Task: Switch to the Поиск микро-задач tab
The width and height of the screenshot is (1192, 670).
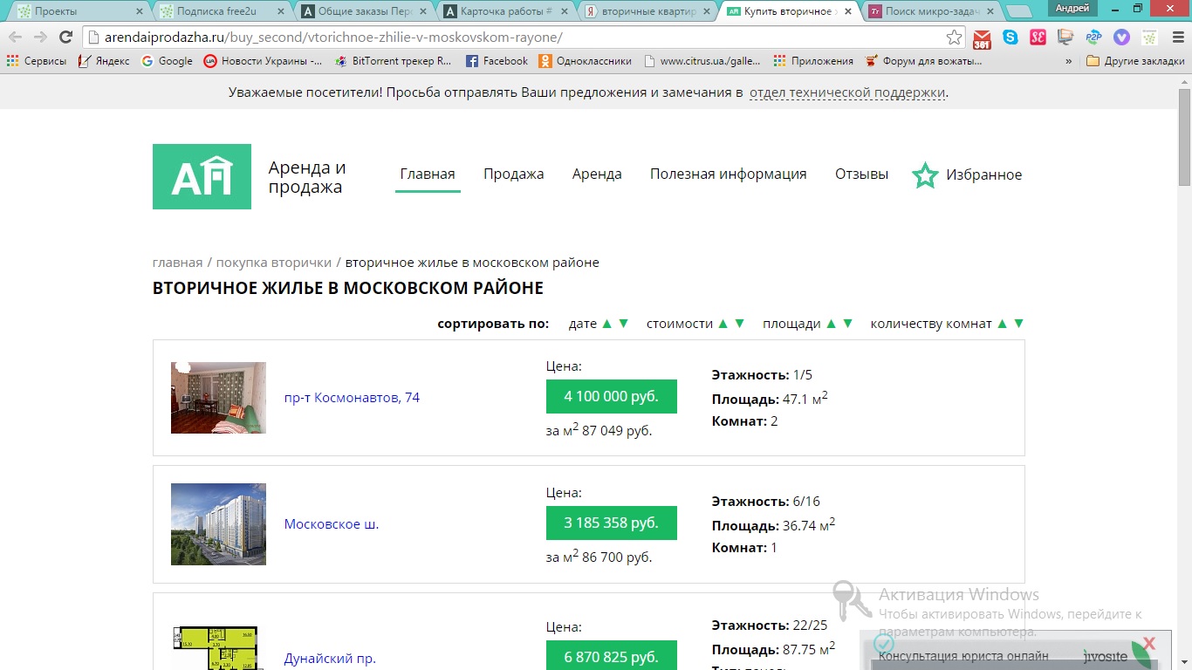Action: pos(933,11)
